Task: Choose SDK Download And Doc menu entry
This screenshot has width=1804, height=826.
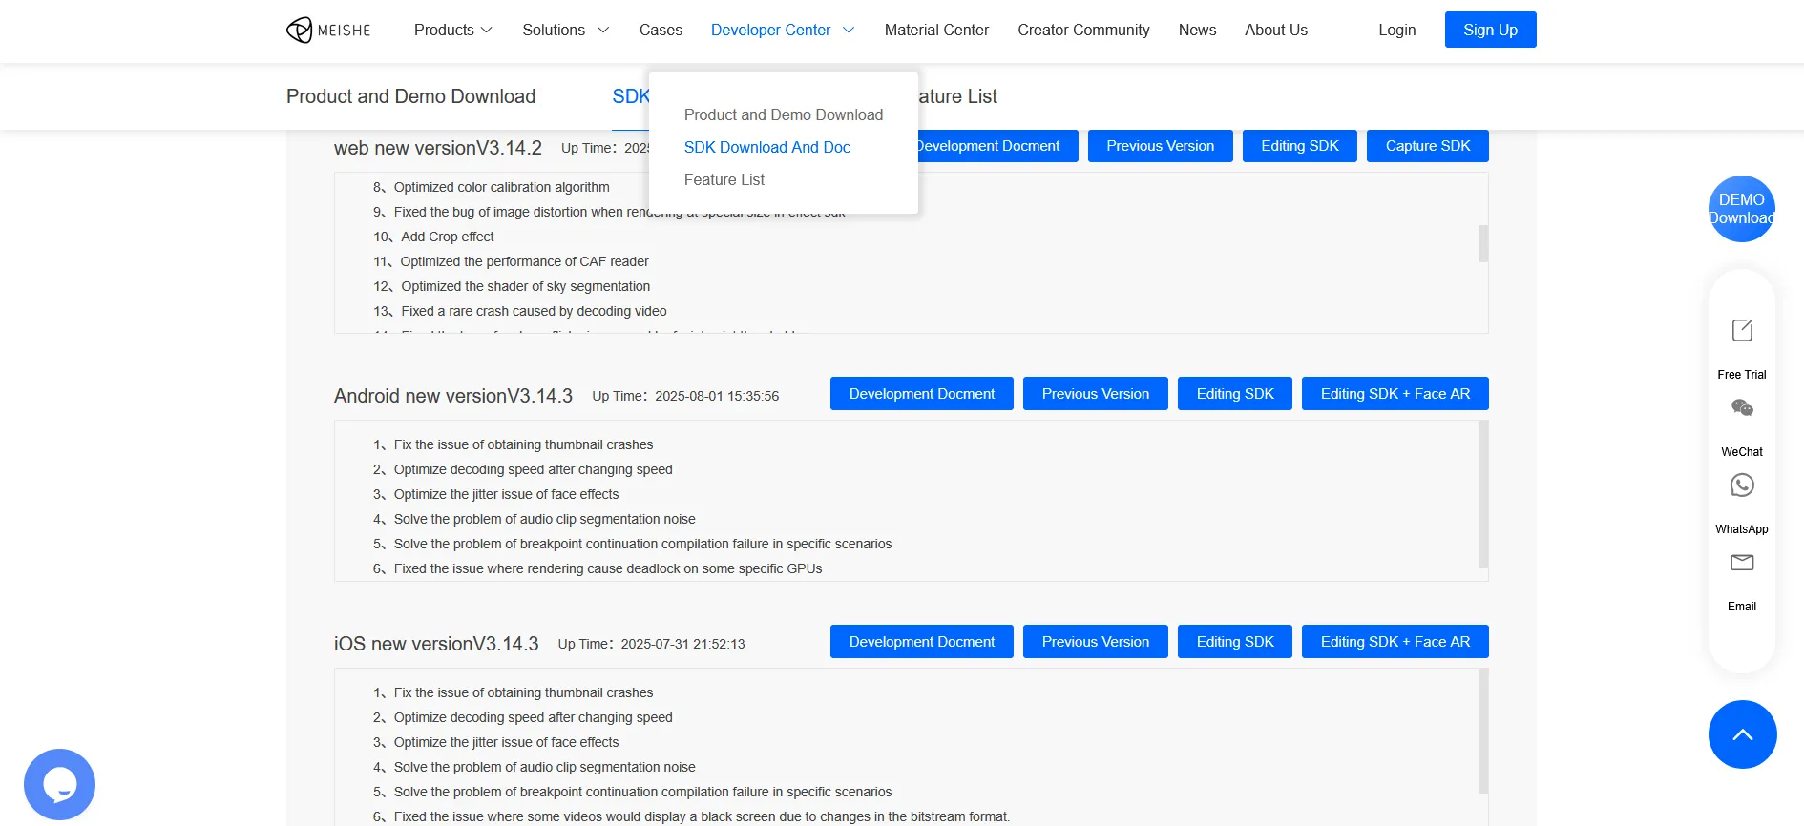Action: tap(766, 147)
